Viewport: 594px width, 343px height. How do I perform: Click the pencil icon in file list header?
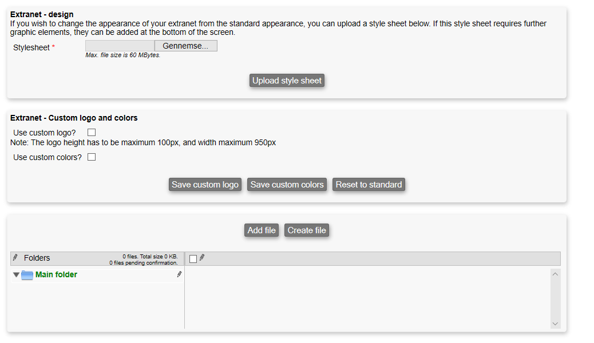pyautogui.click(x=202, y=258)
